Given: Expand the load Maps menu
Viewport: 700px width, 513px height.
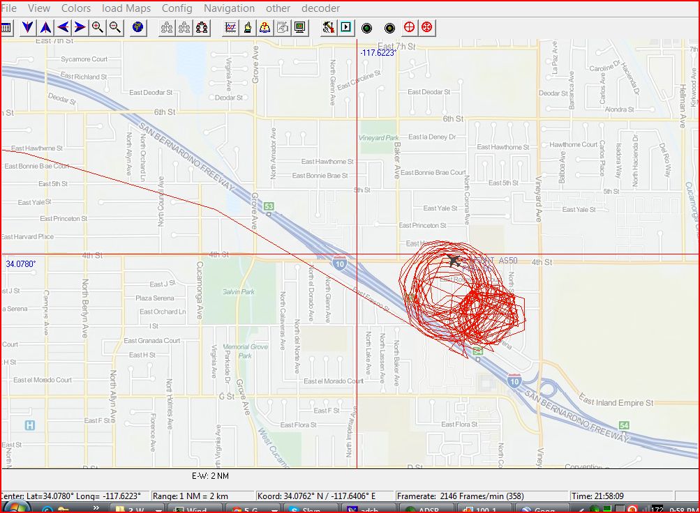Looking at the screenshot, I should point(126,8).
